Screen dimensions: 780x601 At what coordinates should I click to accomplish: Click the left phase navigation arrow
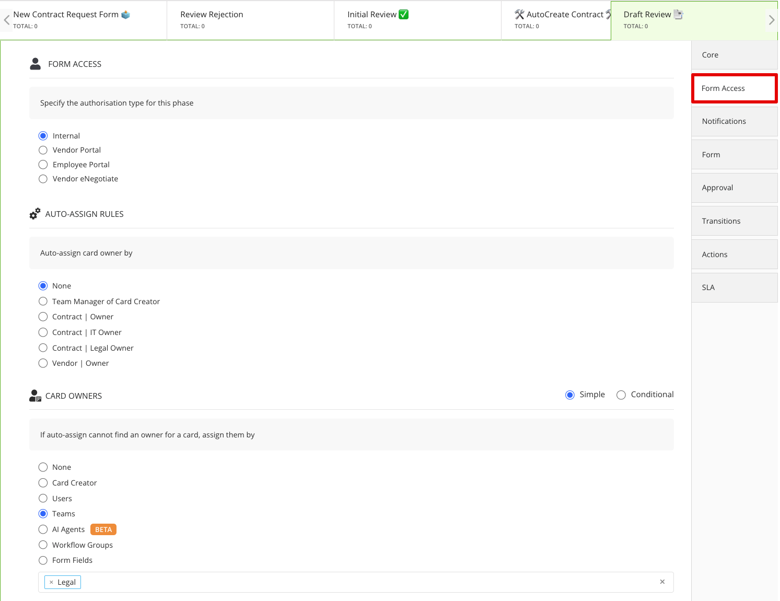pos(6,20)
